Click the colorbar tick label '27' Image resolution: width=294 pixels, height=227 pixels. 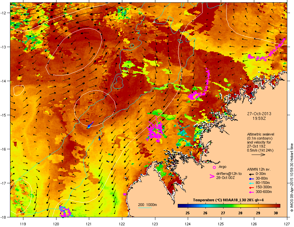coord(223,213)
